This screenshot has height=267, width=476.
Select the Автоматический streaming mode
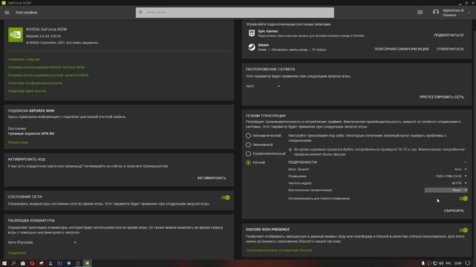click(248, 136)
